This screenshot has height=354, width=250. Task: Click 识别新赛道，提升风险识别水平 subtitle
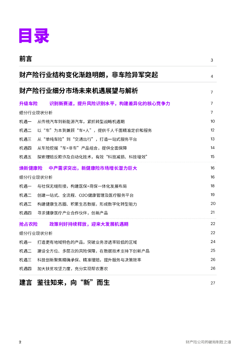110,104
